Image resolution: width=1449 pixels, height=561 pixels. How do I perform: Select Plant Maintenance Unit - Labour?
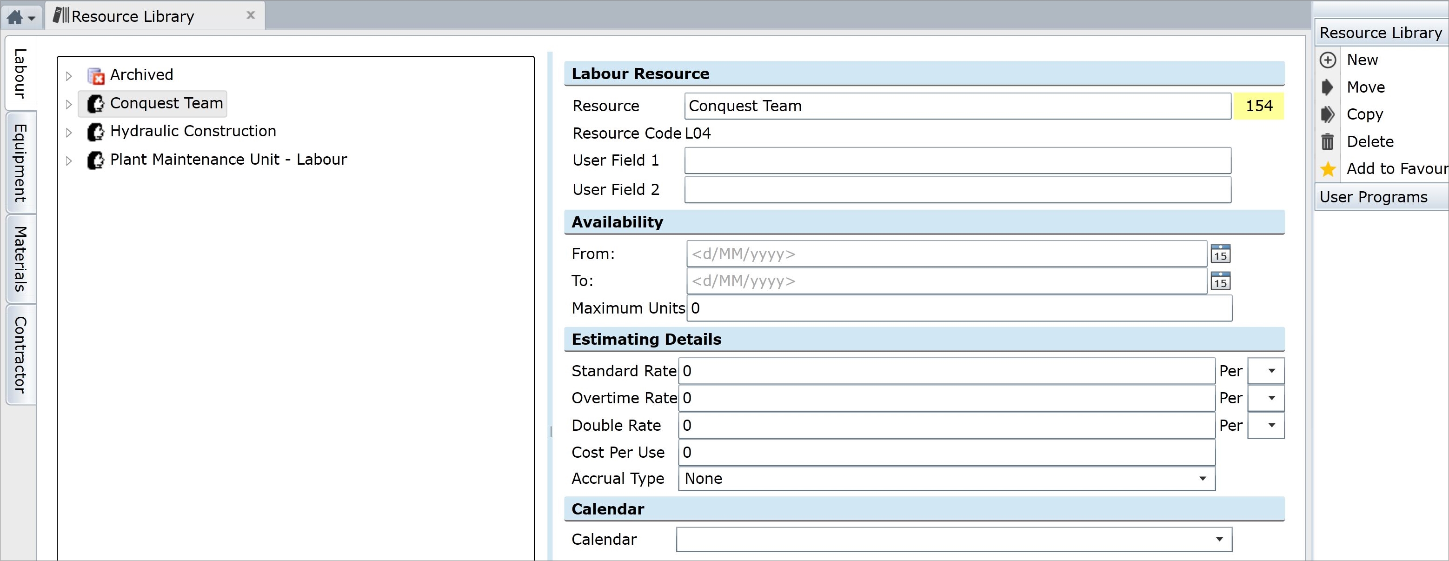pos(228,160)
